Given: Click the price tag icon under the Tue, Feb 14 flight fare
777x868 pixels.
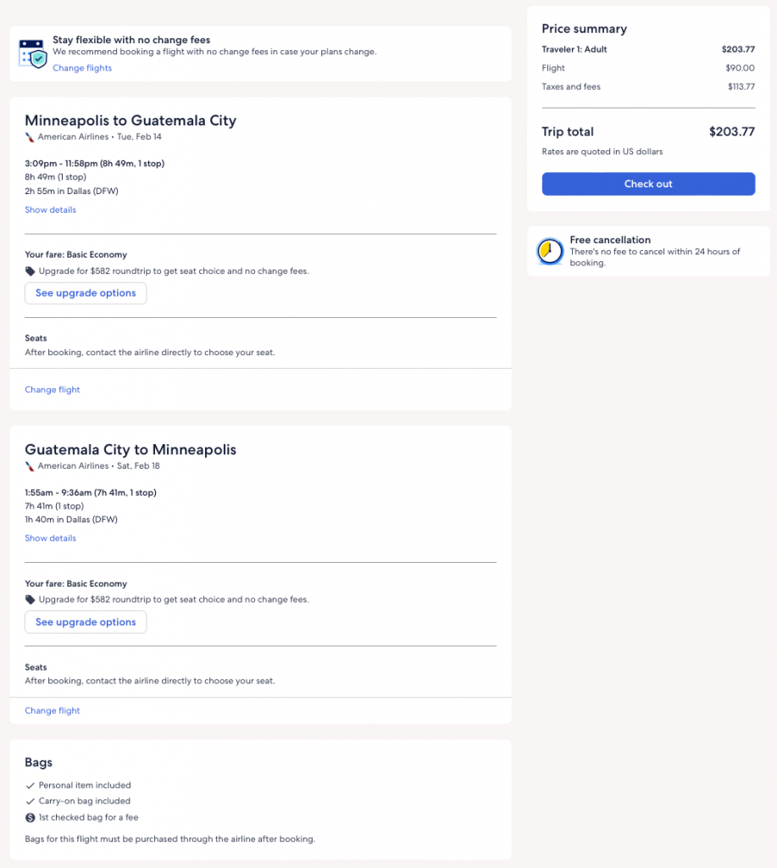Looking at the screenshot, I should [31, 271].
